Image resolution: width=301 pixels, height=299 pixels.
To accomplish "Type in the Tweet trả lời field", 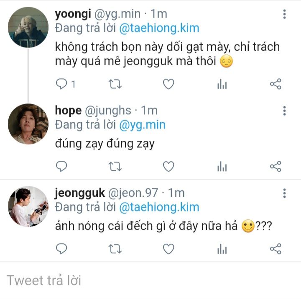I will pyautogui.click(x=150, y=280).
